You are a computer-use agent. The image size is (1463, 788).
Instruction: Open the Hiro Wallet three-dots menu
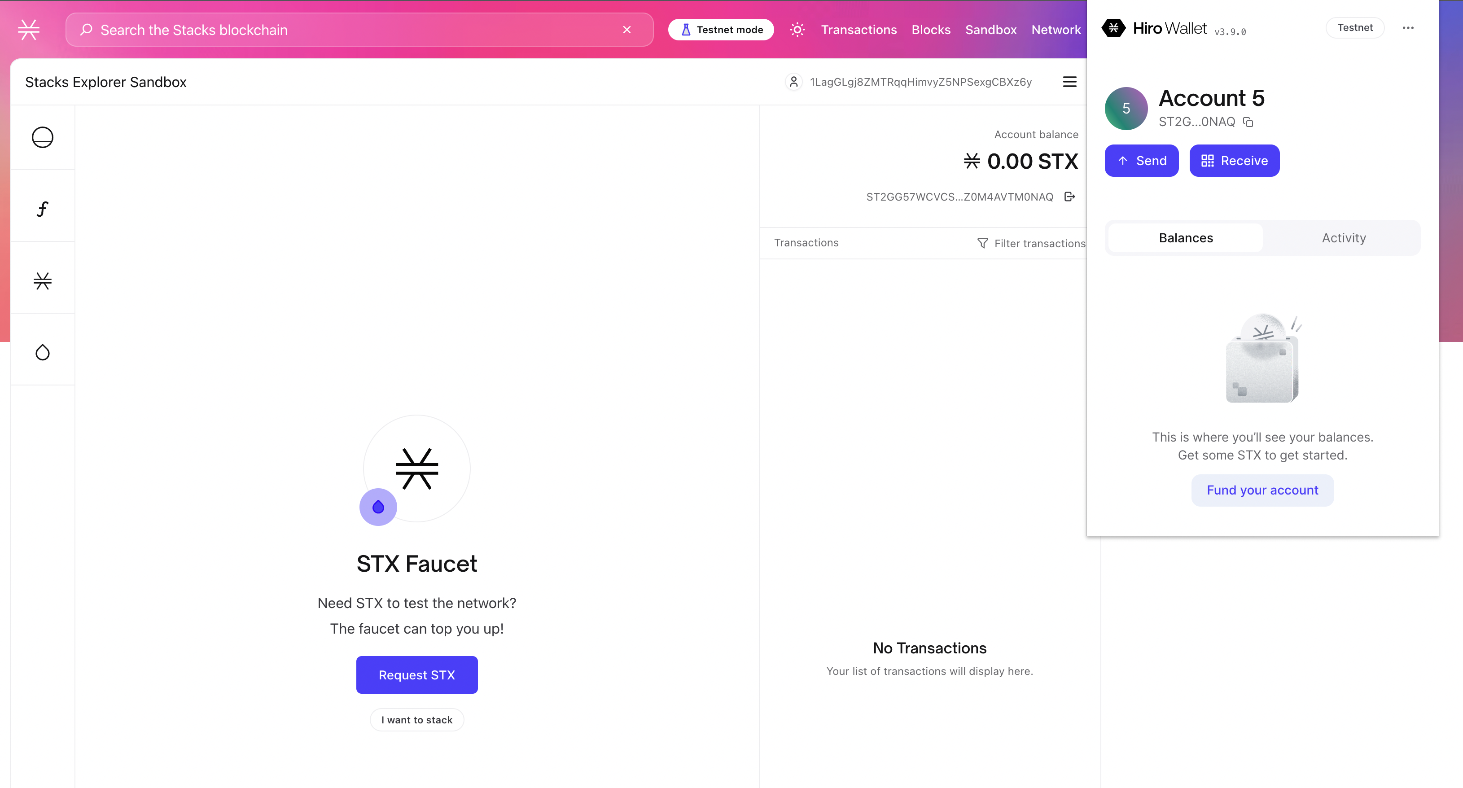(x=1408, y=27)
